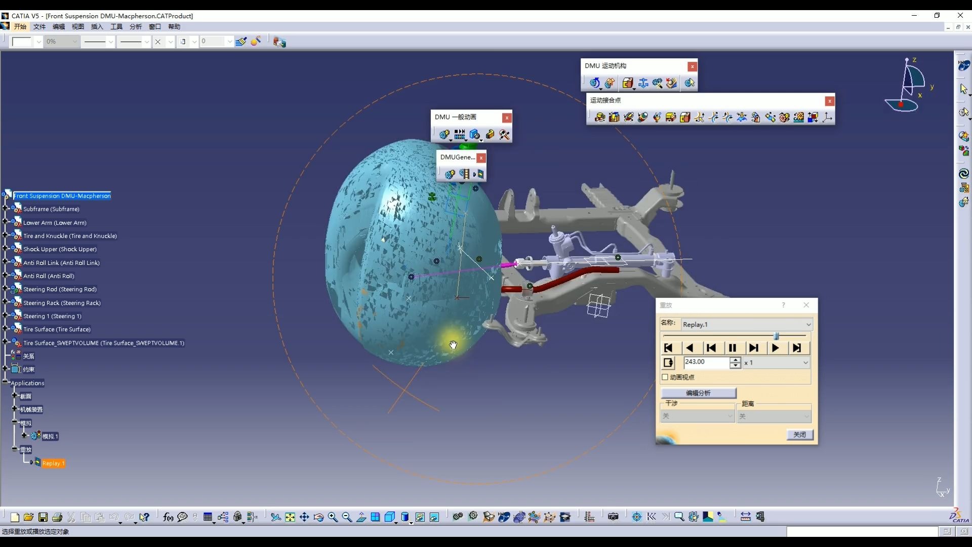Image resolution: width=972 pixels, height=547 pixels.
Task: Click Simulation with Commands icon
Action: (x=595, y=83)
